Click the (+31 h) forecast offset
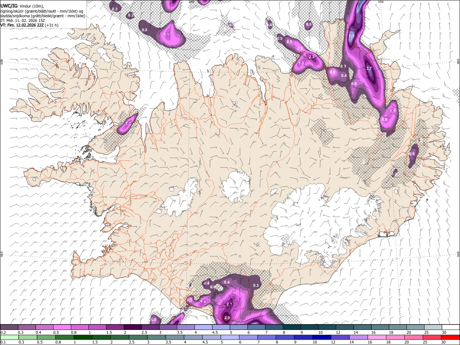The image size is (460, 345). [x=52, y=25]
